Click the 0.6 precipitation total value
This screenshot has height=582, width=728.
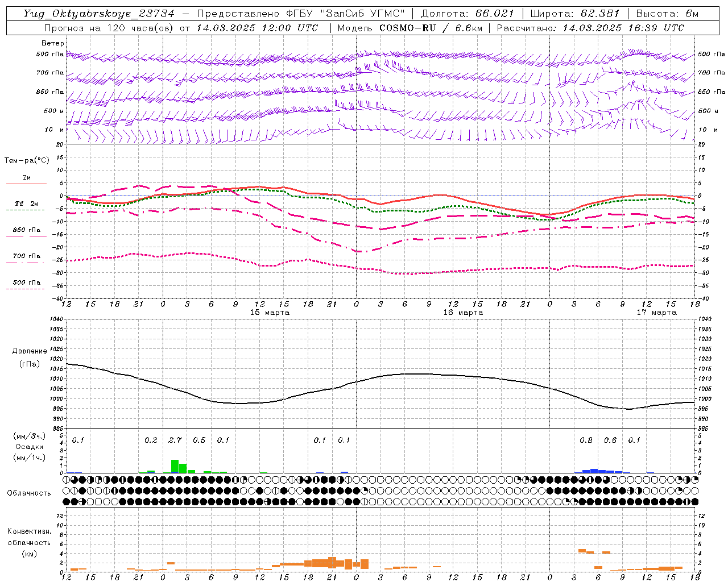click(610, 440)
